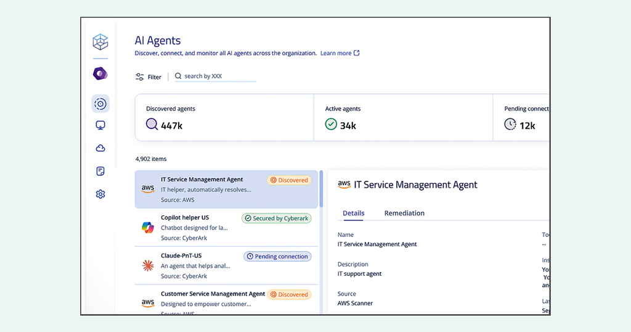Open the notes document sidebar icon

click(x=100, y=171)
